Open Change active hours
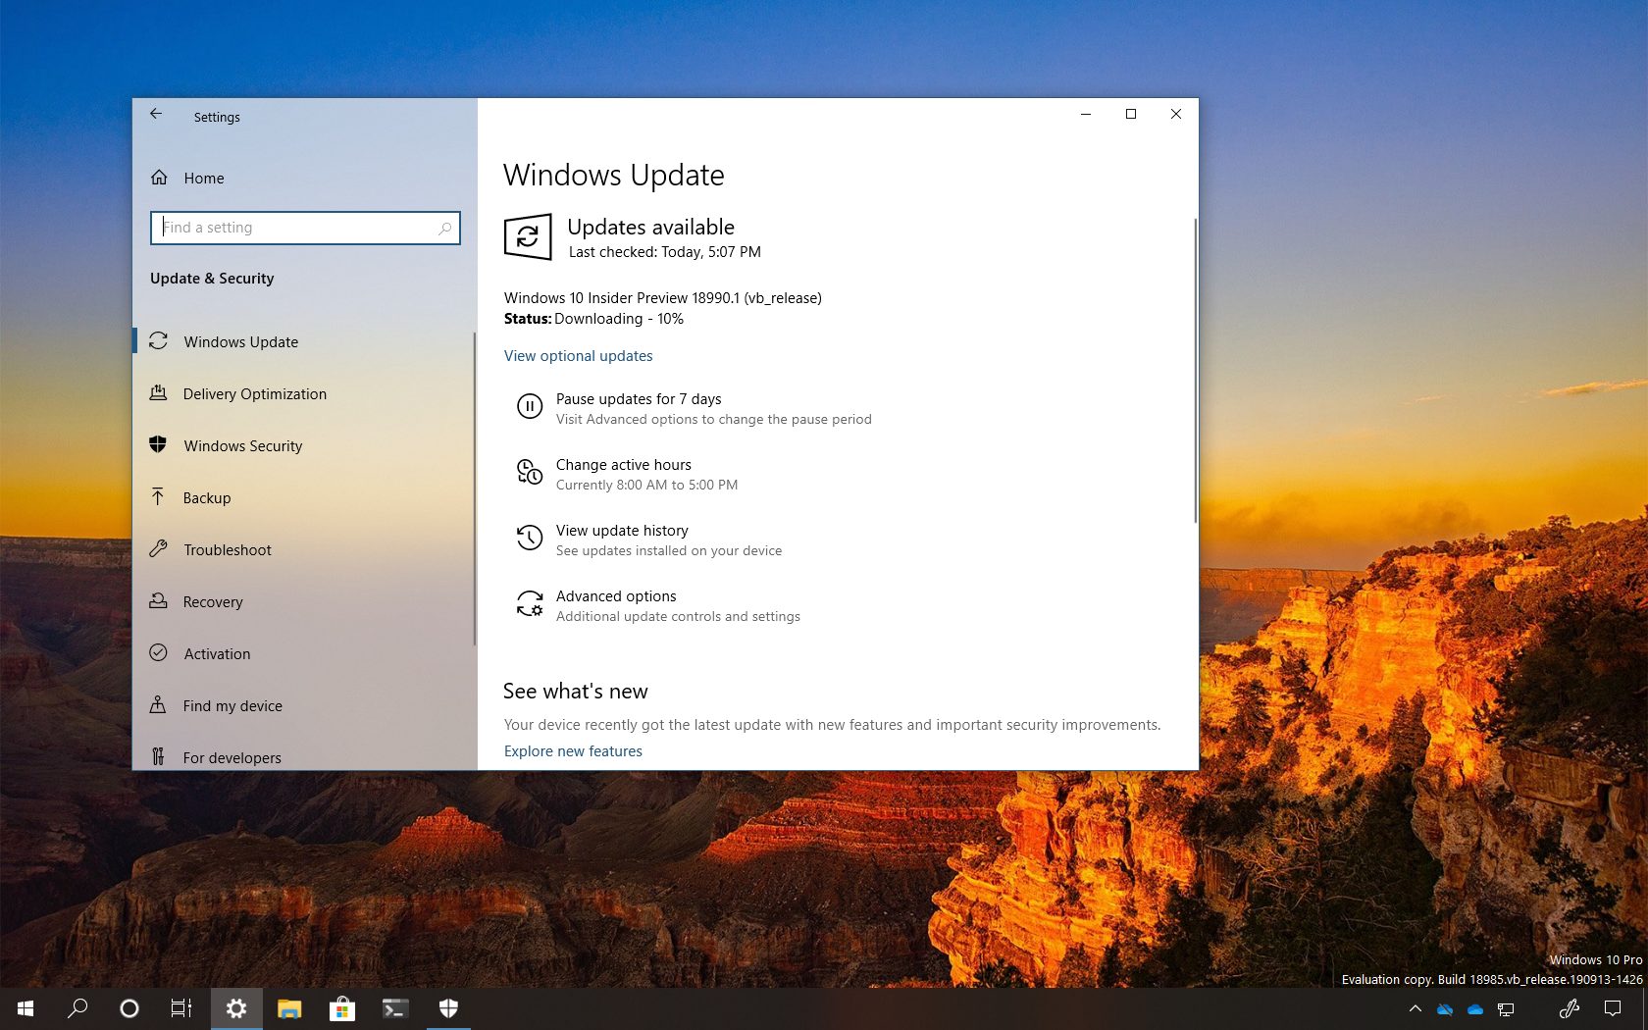The image size is (1648, 1030). [623, 465]
